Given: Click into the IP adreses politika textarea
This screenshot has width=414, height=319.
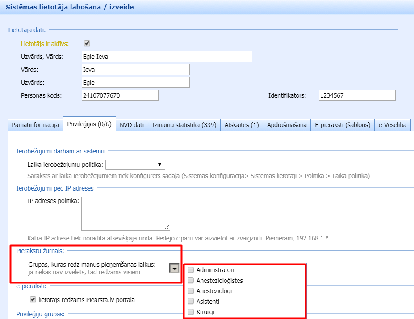Looking at the screenshot, I should click(125, 213).
